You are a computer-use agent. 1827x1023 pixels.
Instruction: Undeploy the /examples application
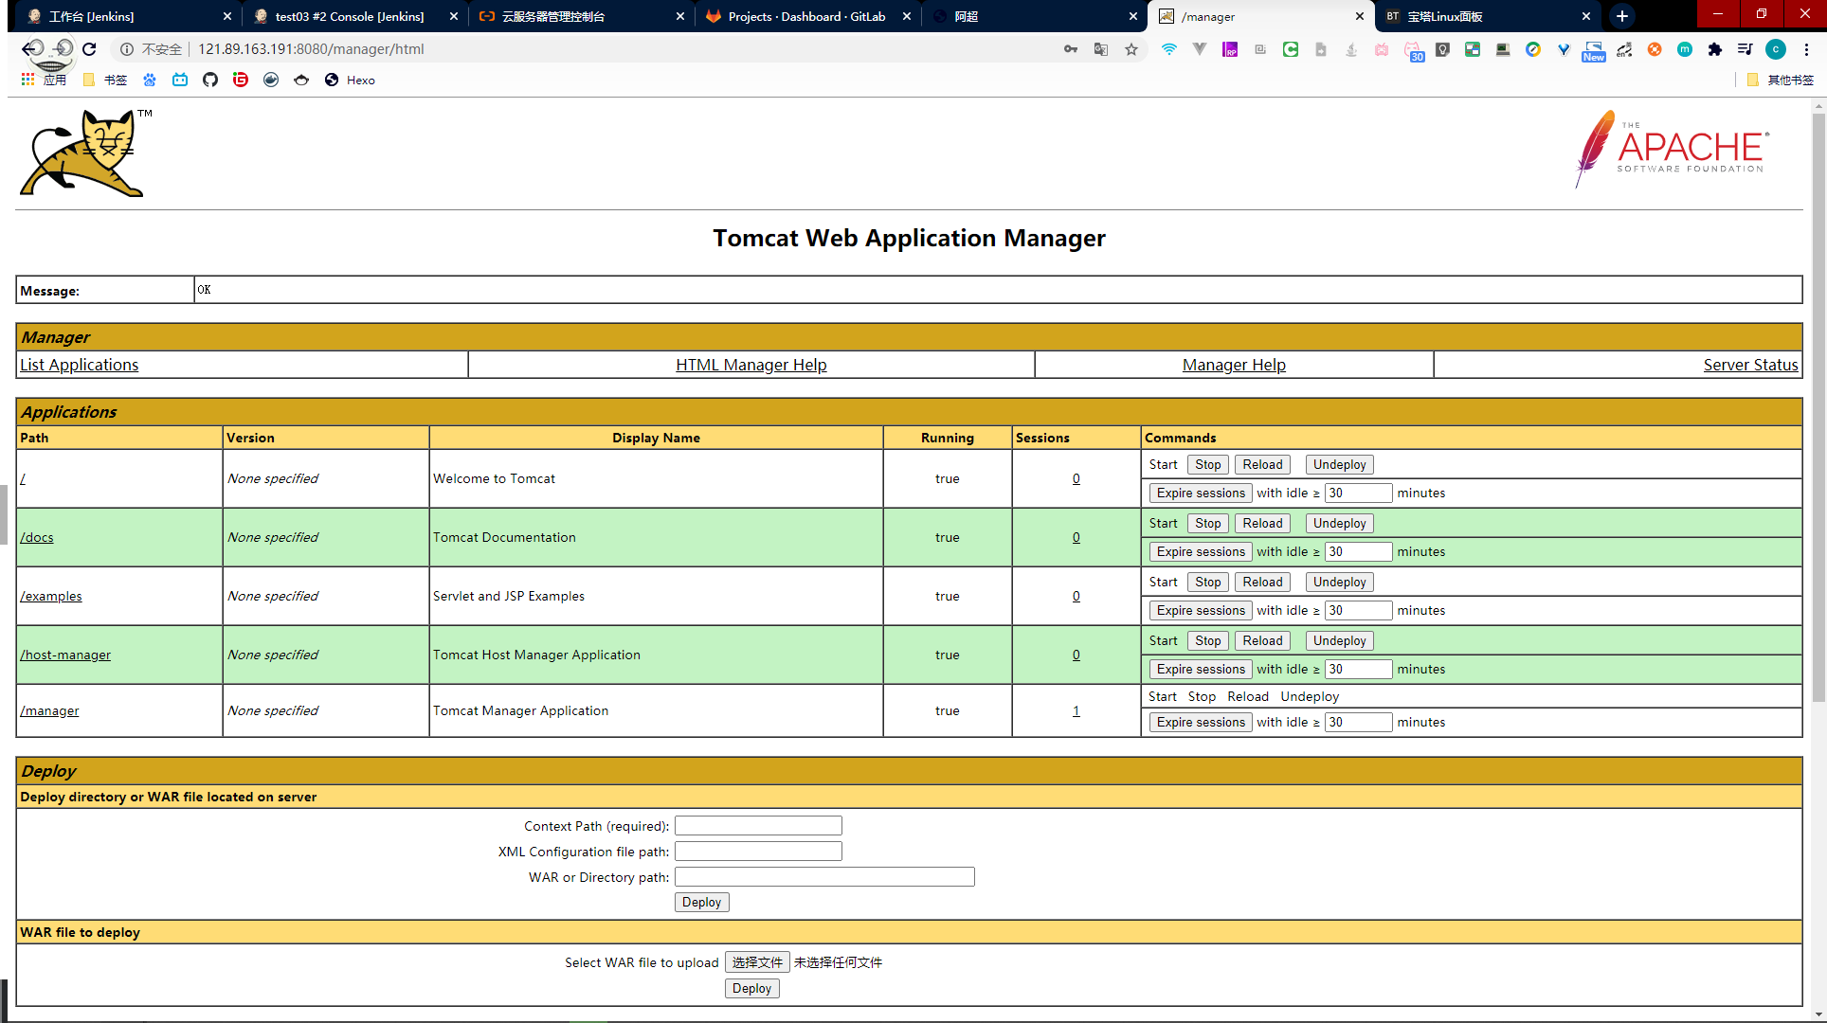1339,582
